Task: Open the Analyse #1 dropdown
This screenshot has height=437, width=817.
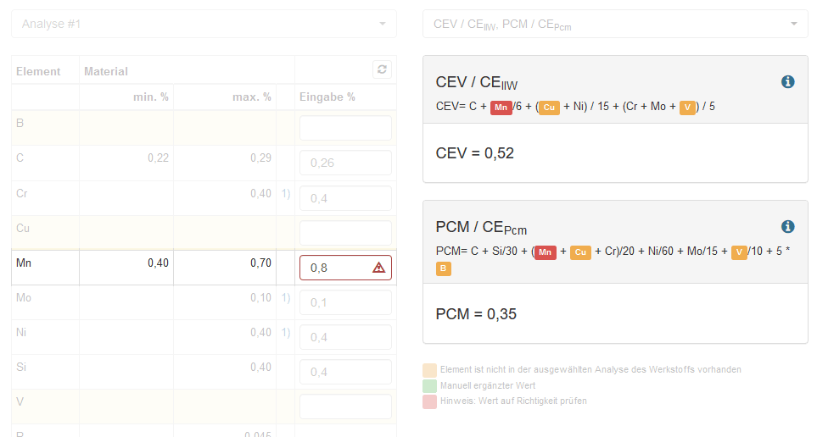Action: tap(203, 24)
